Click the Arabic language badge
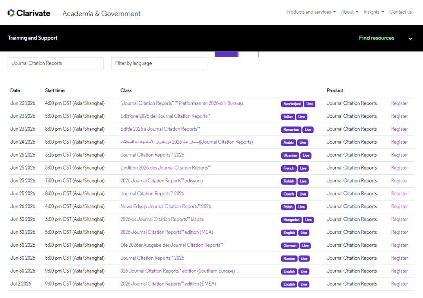 [x=288, y=143]
